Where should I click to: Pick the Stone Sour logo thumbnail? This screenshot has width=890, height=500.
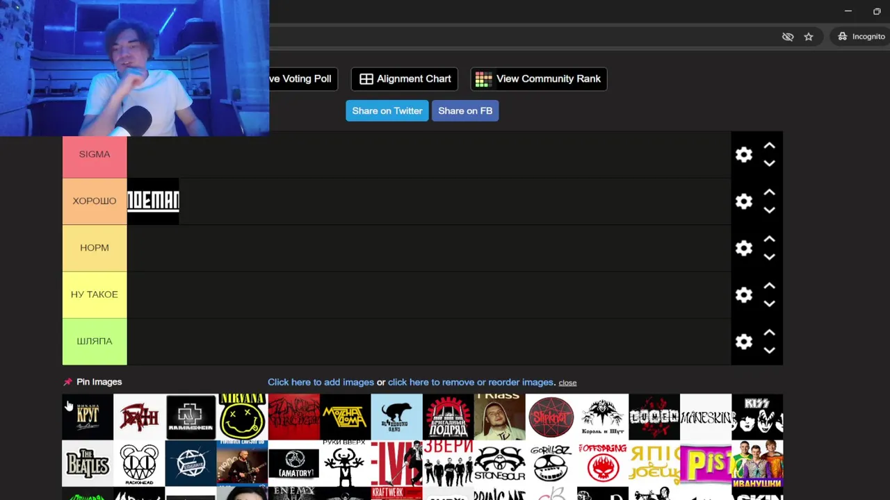pos(499,463)
